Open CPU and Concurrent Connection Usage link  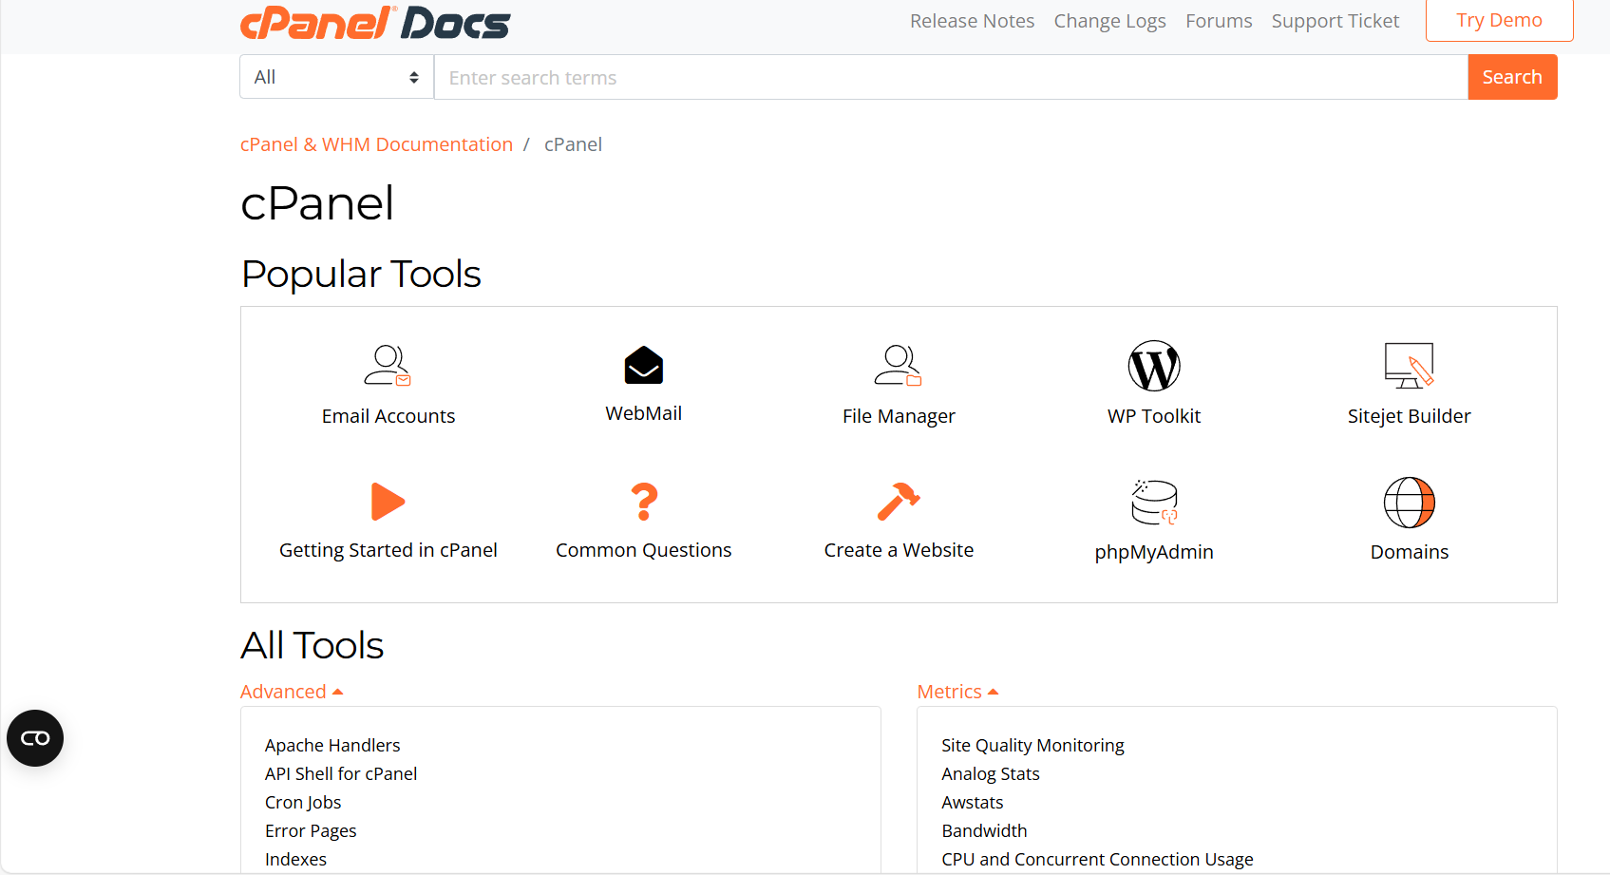(x=1097, y=860)
